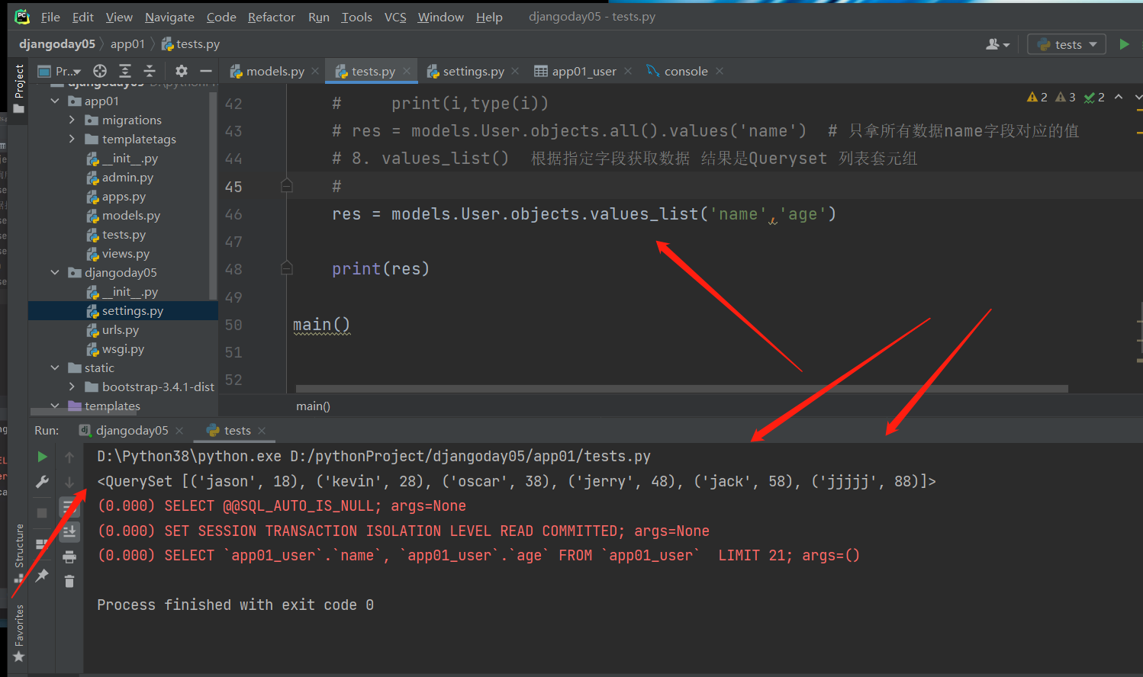
Task: Select views.py in the Project tree
Action: click(x=126, y=253)
